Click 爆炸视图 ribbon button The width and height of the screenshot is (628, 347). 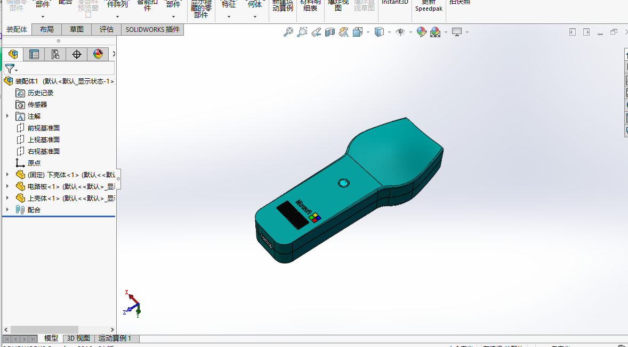click(x=338, y=6)
